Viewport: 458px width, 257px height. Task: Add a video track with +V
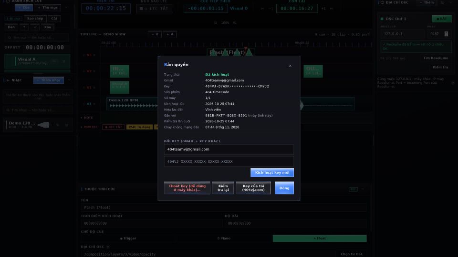[155, 34]
